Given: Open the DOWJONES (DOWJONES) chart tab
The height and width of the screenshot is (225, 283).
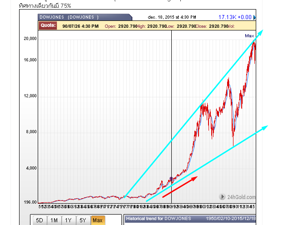Looking at the screenshot, I should pyautogui.click(x=85, y=17).
